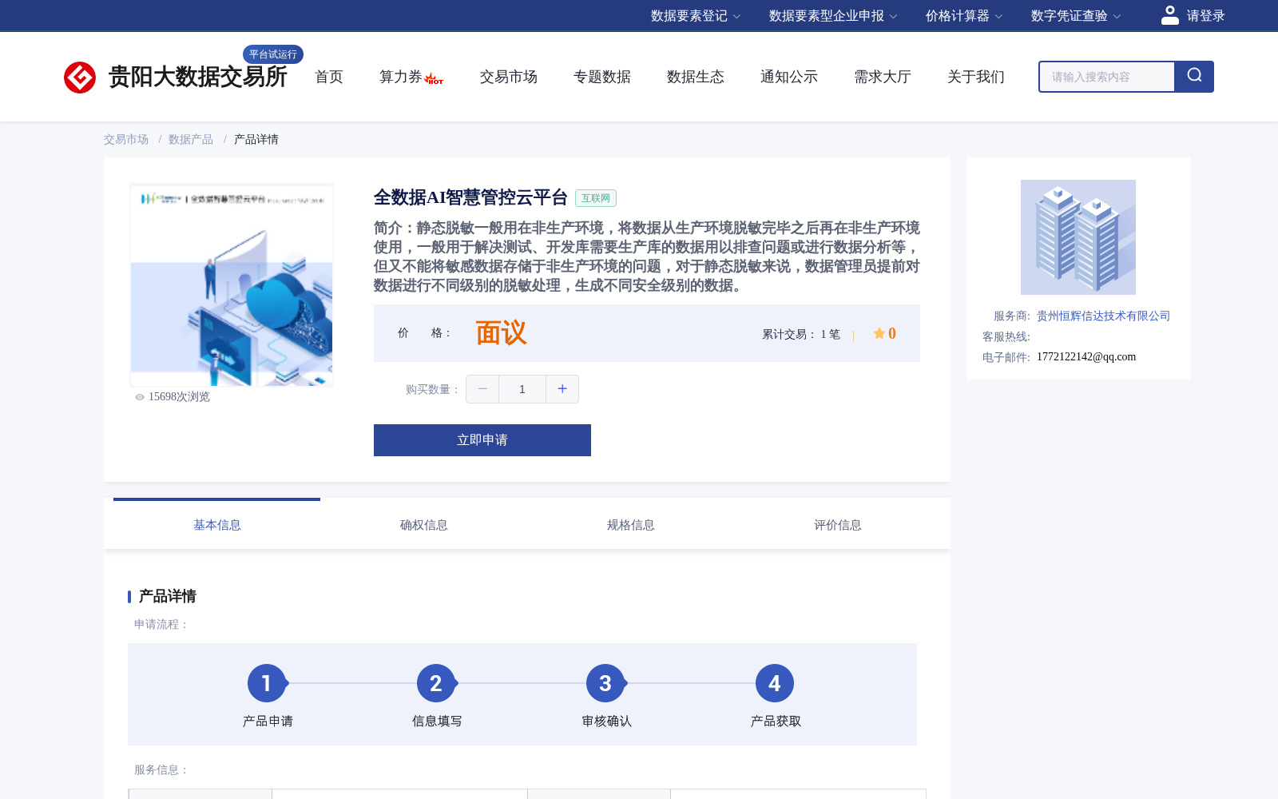This screenshot has width=1278, height=799.
Task: Go to 交易市场 breadcrumb link
Action: pos(126,140)
